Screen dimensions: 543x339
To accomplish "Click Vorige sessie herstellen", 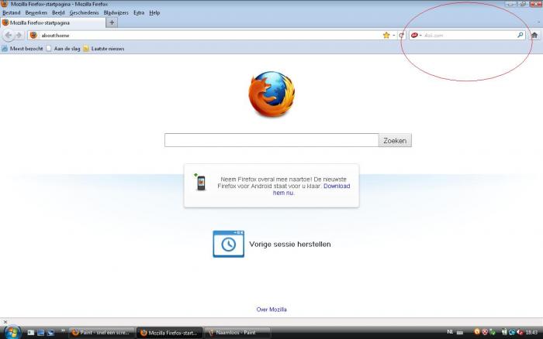I will point(290,245).
